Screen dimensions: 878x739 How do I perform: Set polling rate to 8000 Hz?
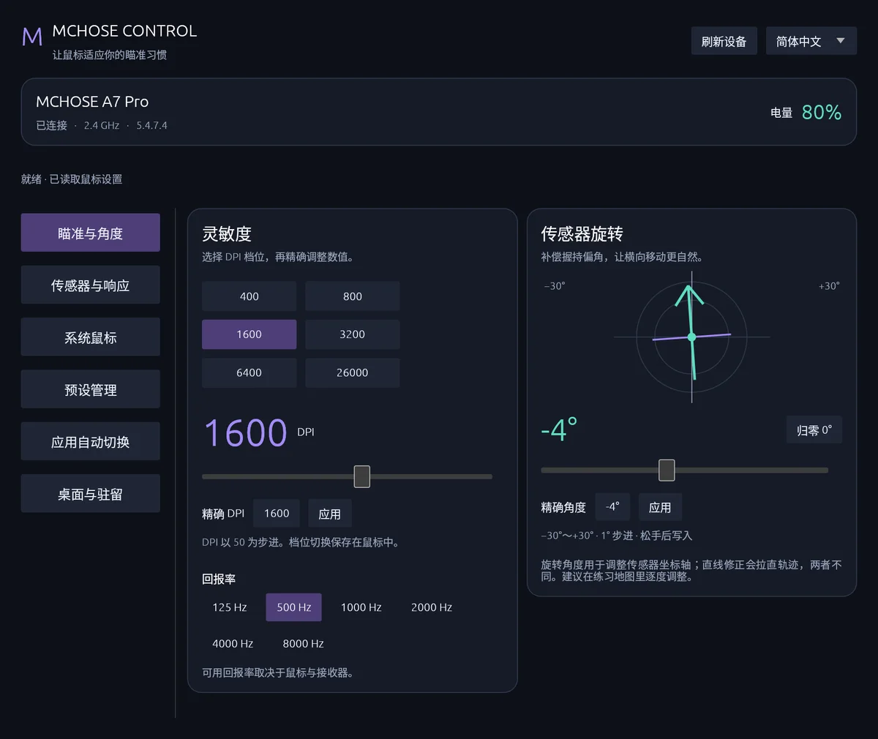tap(303, 644)
